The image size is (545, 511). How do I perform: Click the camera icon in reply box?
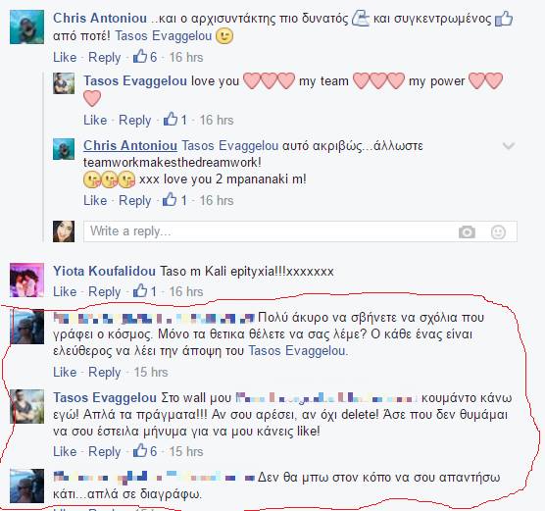click(467, 231)
